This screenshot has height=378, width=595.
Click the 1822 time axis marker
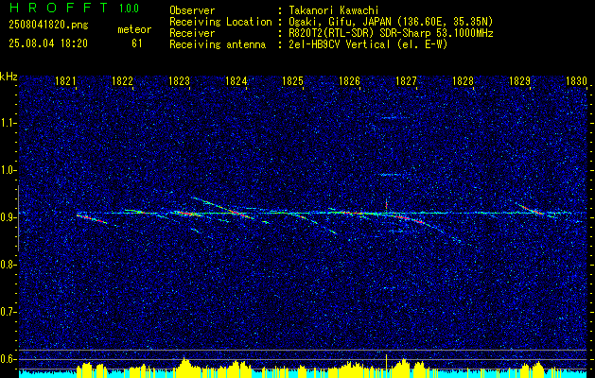pyautogui.click(x=123, y=81)
